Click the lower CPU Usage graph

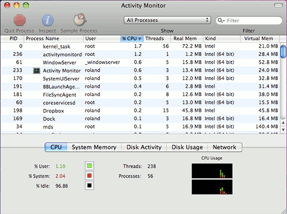click(x=212, y=187)
